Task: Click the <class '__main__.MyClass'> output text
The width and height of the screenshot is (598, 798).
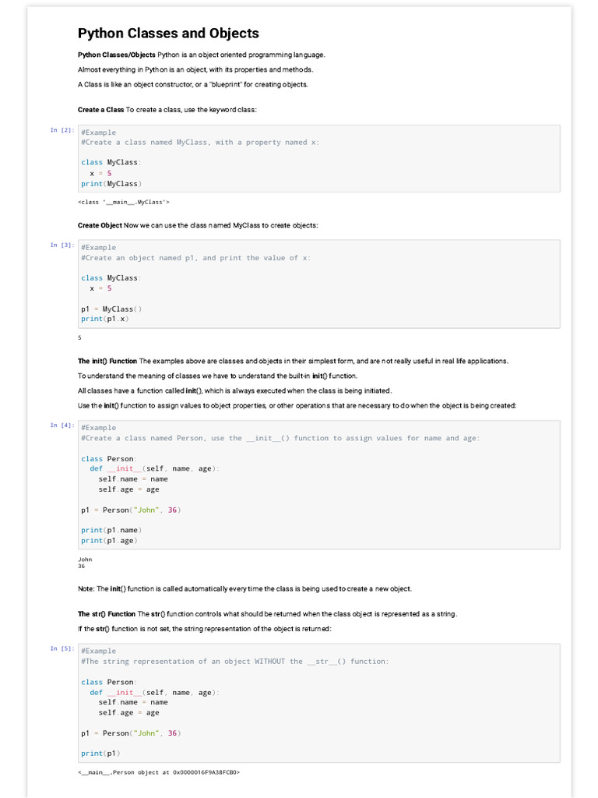Action: coord(124,202)
